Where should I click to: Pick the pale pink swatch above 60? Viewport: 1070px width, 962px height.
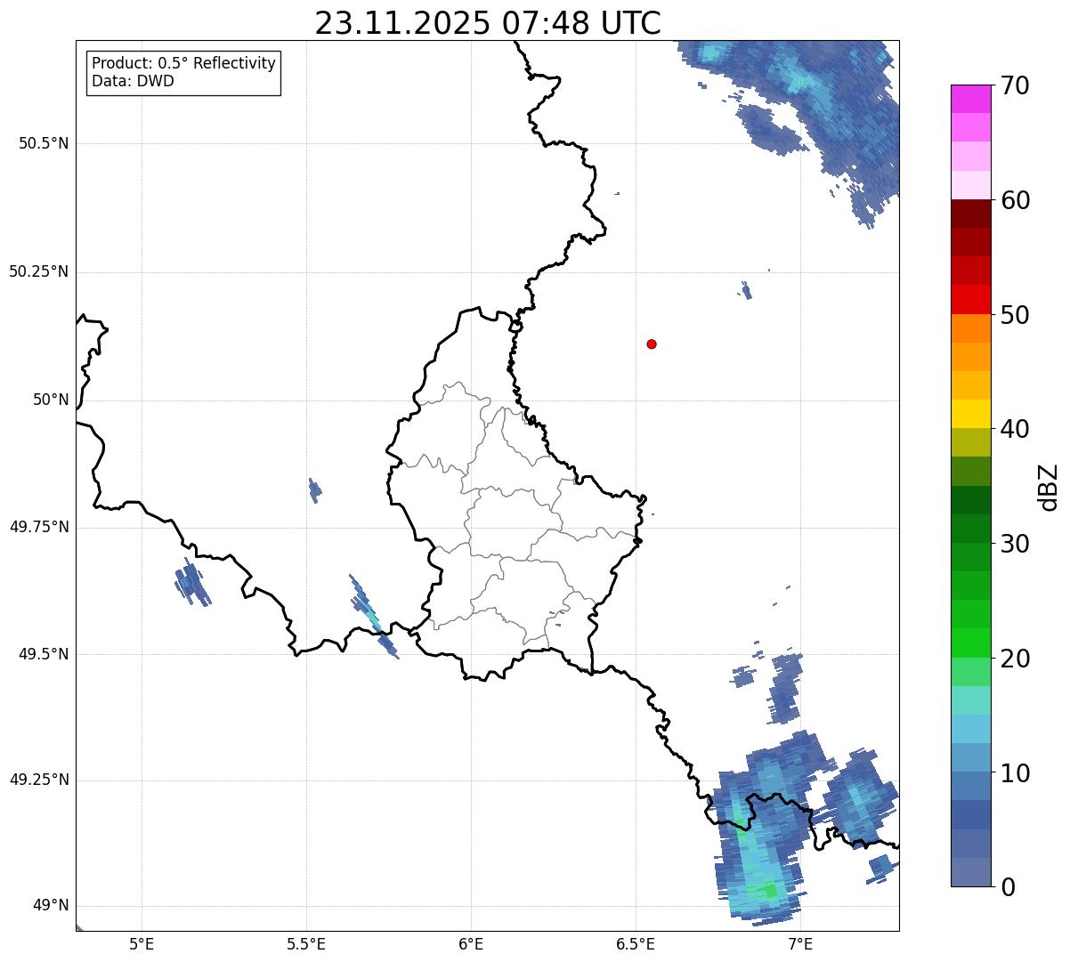click(x=970, y=185)
